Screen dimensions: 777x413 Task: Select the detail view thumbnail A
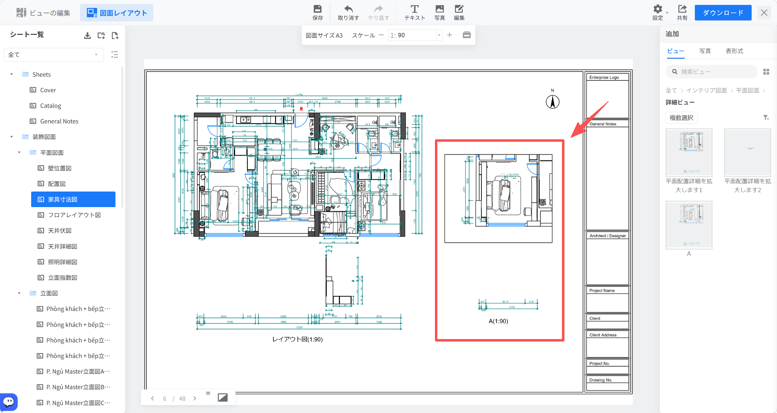click(689, 225)
